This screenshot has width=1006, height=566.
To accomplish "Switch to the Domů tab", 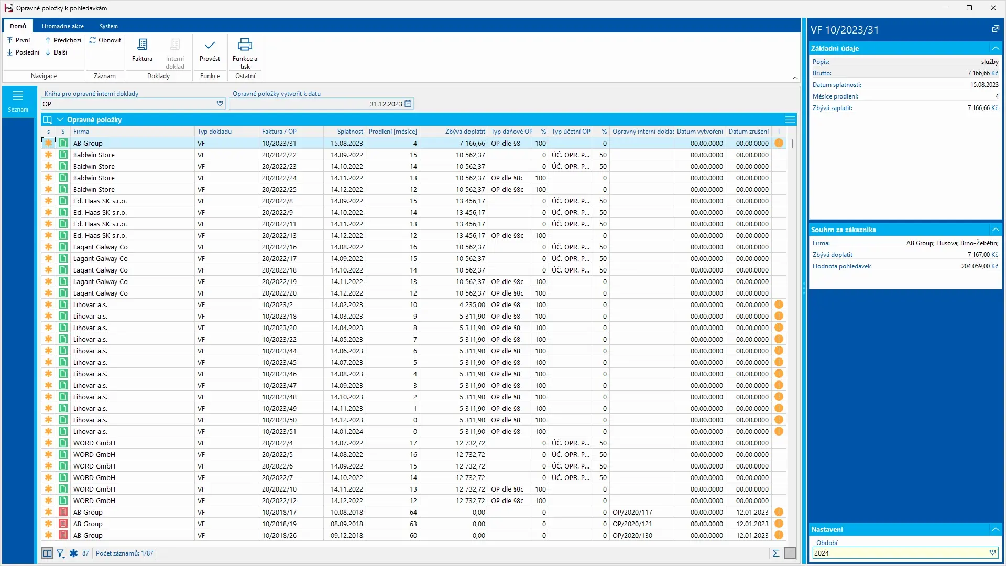I will click(18, 26).
